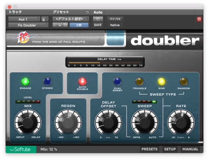Toggle the red AUTO DOUBLE lamp
Image resolution: width=209 pixels, height=160 pixels.
[82, 81]
